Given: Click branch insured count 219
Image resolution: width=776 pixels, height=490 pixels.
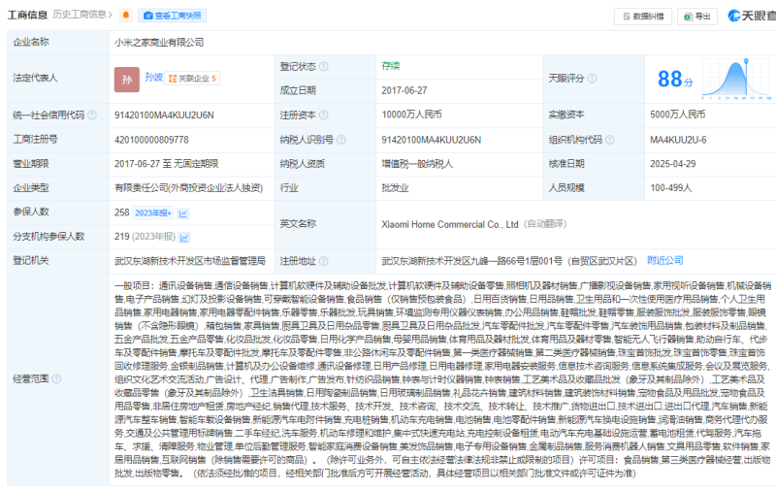Looking at the screenshot, I should [122, 237].
